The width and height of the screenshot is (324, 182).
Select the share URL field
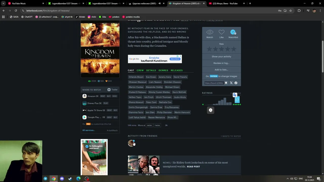click(214, 83)
